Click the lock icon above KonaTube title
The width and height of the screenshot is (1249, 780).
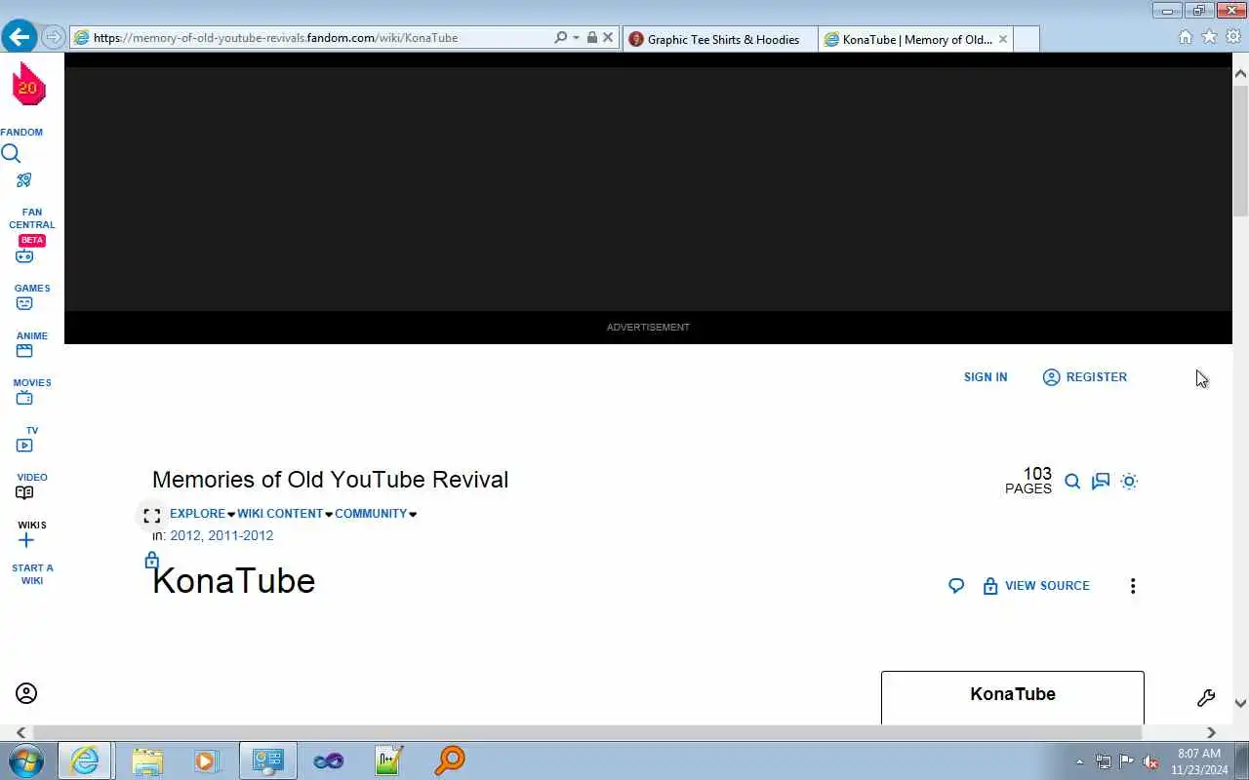[151, 561]
